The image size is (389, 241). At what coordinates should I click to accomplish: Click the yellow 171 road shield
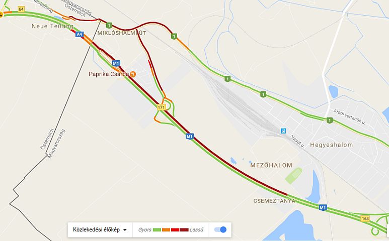click(161, 107)
